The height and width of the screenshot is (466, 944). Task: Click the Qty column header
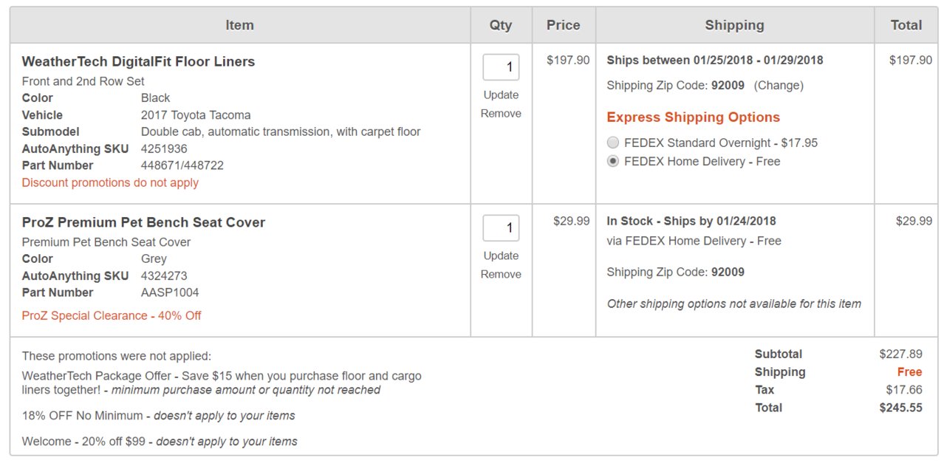(501, 25)
